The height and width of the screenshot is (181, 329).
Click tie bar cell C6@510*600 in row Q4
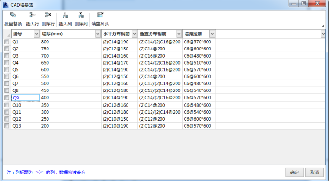point(199,63)
